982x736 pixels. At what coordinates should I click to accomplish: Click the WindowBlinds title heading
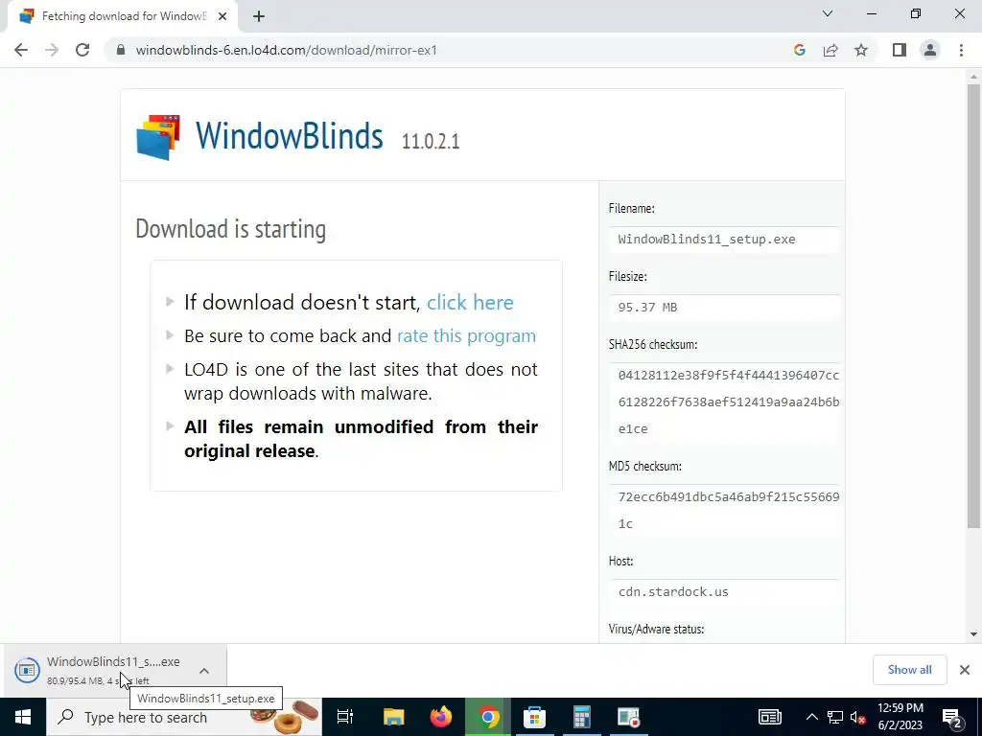tap(289, 135)
